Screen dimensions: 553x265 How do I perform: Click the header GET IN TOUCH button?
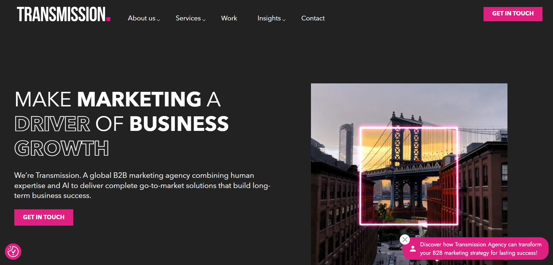pyautogui.click(x=513, y=14)
